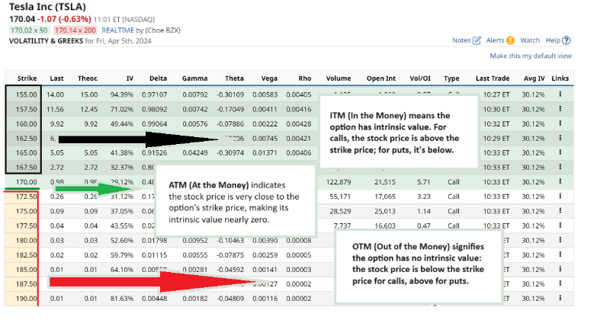Click the 0.04249 gamma value

(195, 152)
